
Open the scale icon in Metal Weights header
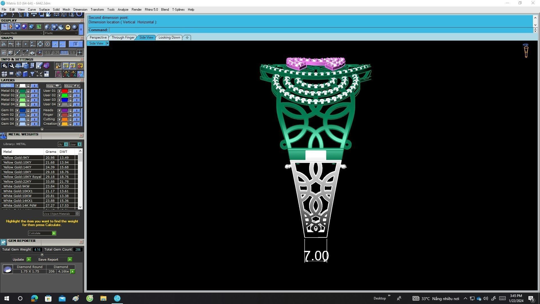(x=3, y=136)
